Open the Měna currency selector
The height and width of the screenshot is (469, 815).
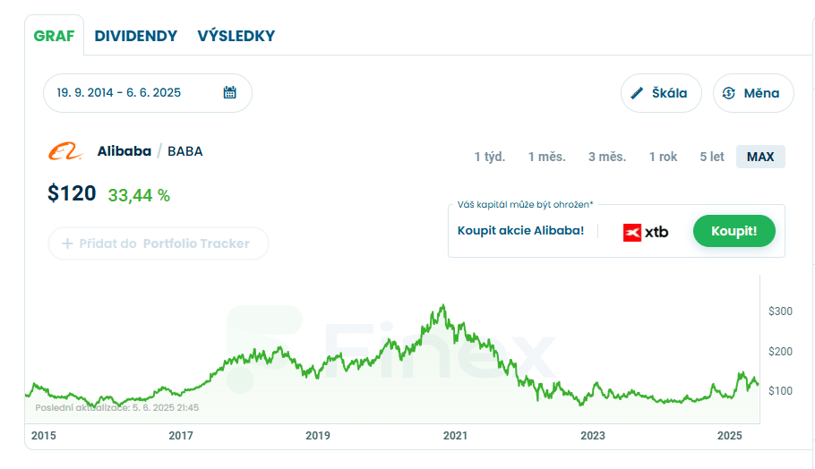click(x=753, y=93)
